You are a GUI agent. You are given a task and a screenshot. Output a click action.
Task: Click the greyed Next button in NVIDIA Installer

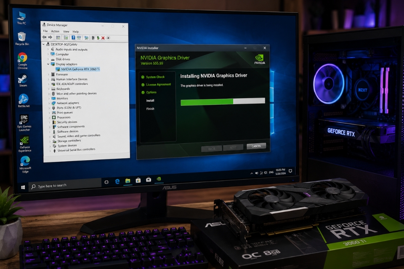[x=233, y=148]
